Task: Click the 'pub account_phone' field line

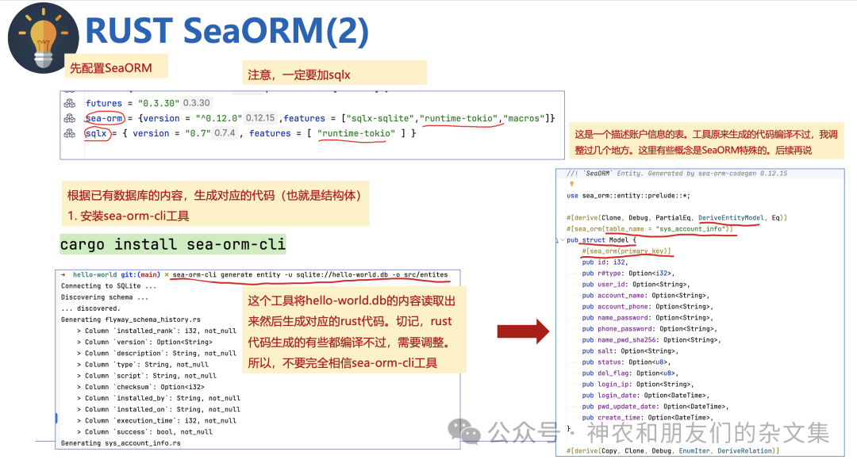Action: [648, 306]
